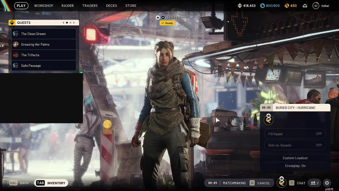Click the ESC key hint icon

(14, 183)
